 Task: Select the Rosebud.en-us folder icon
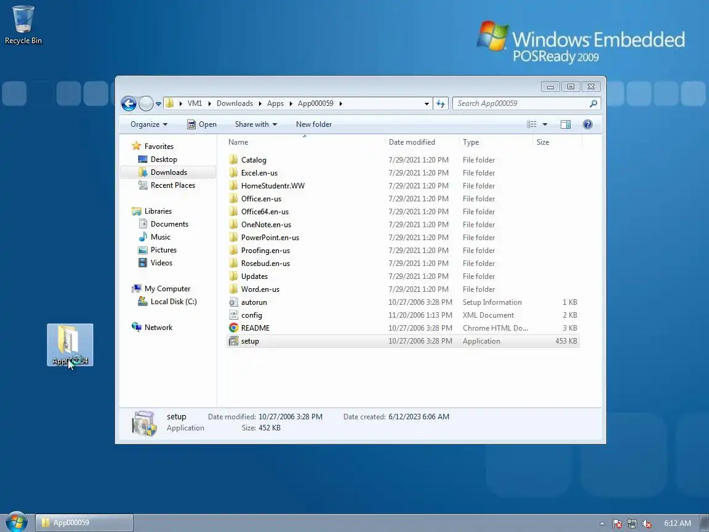233,264
